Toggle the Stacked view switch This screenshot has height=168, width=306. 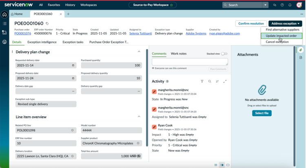pyautogui.click(x=224, y=54)
